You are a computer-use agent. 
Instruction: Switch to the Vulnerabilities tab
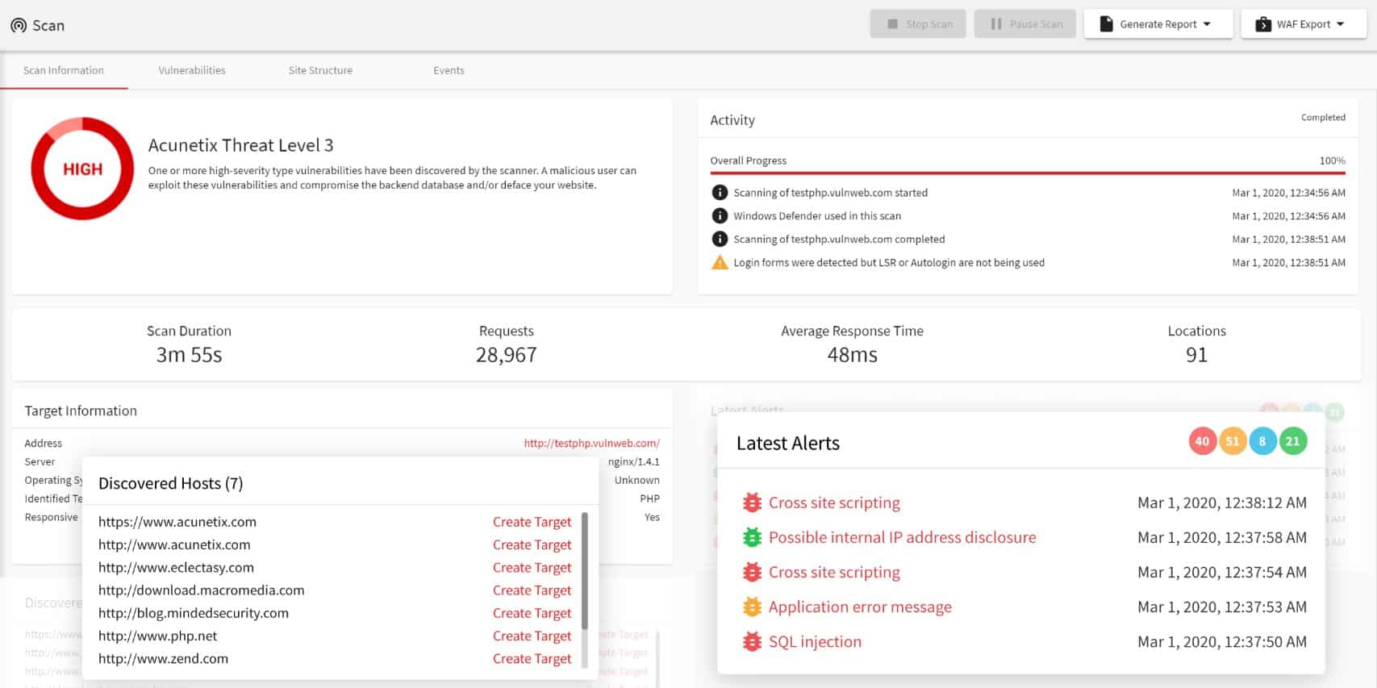tap(192, 70)
